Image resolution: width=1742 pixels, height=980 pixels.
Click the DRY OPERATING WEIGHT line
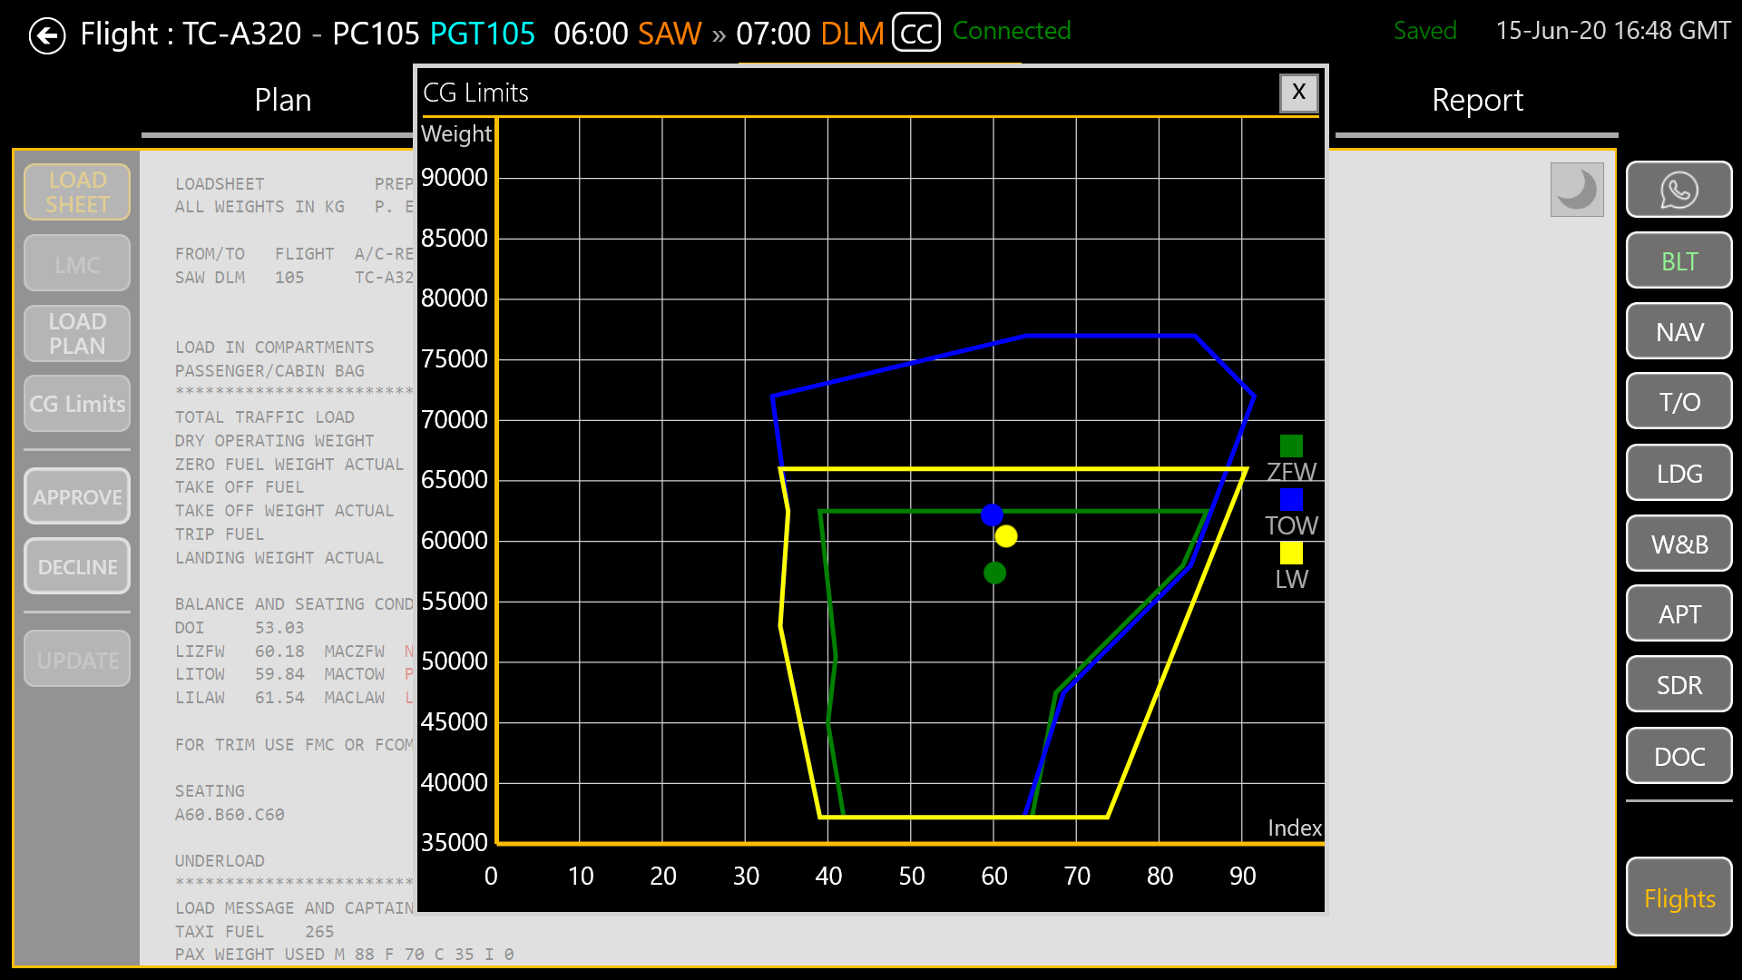coord(275,441)
